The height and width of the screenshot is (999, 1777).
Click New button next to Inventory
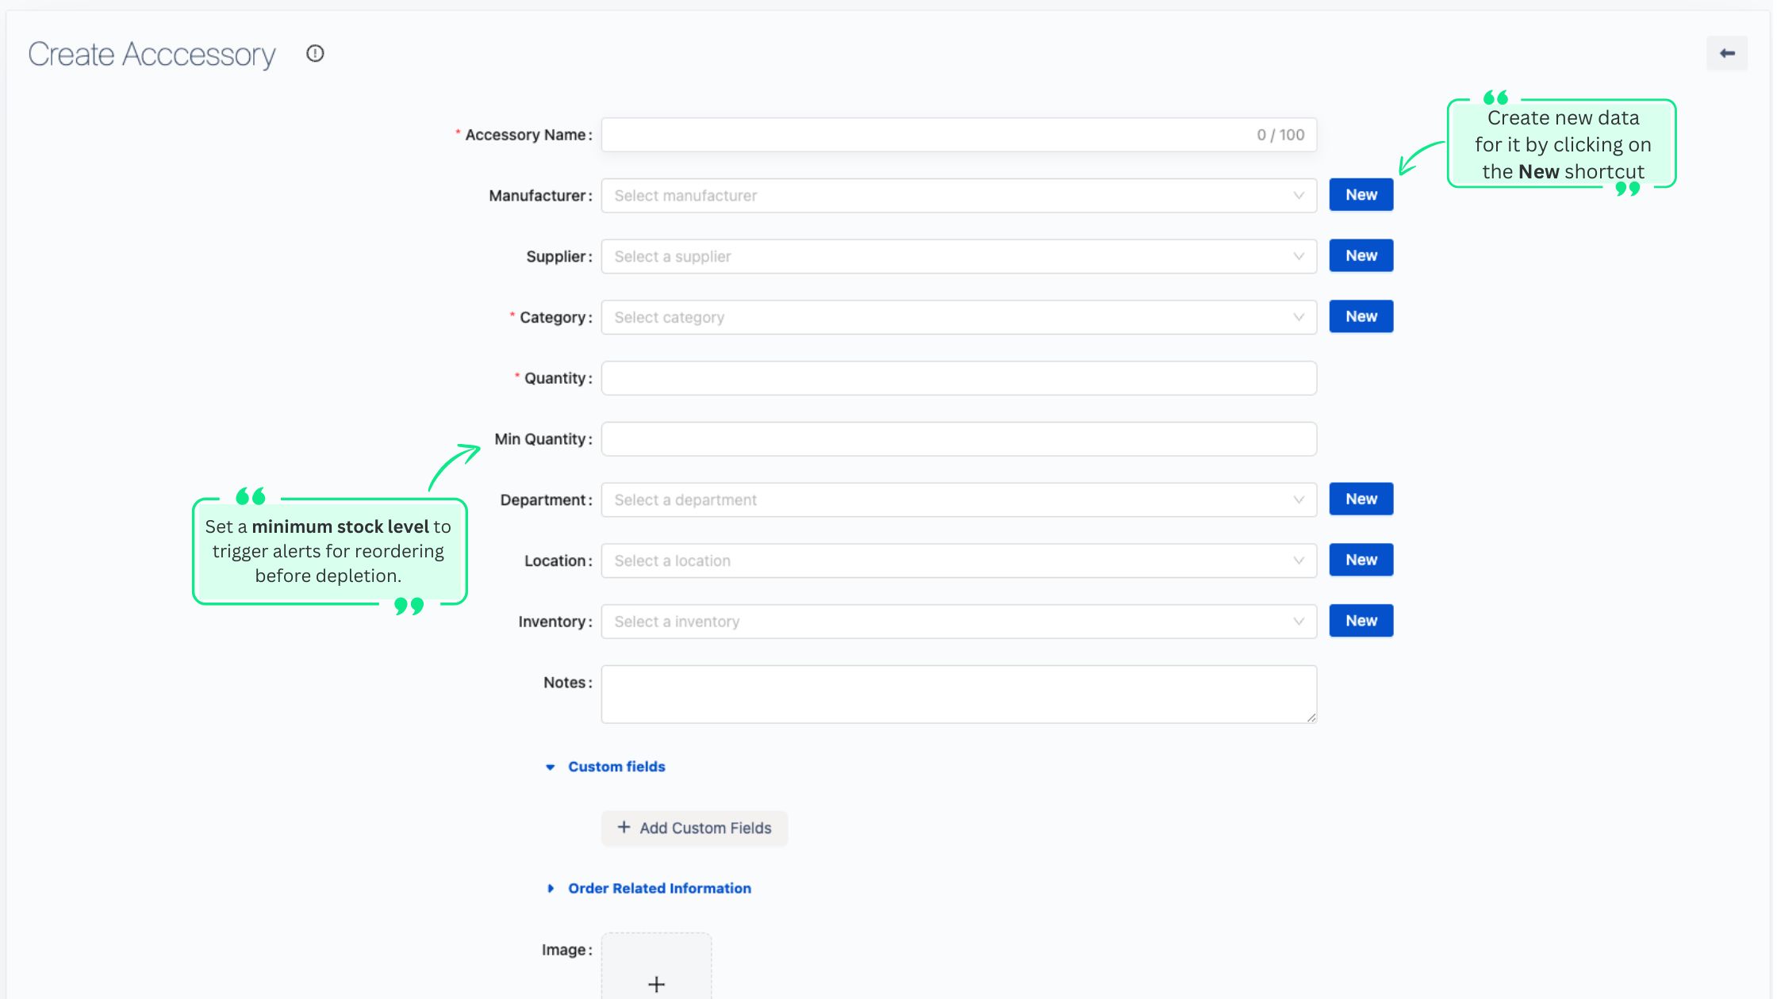coord(1361,620)
